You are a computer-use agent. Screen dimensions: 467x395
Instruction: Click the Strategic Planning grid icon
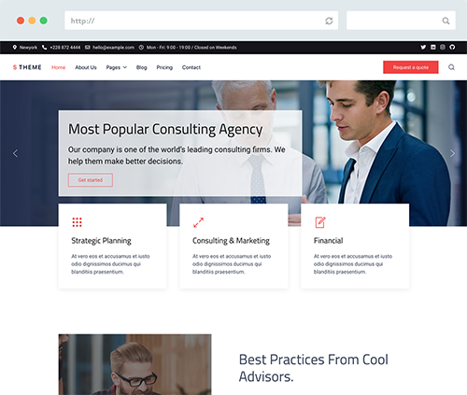[x=77, y=222]
